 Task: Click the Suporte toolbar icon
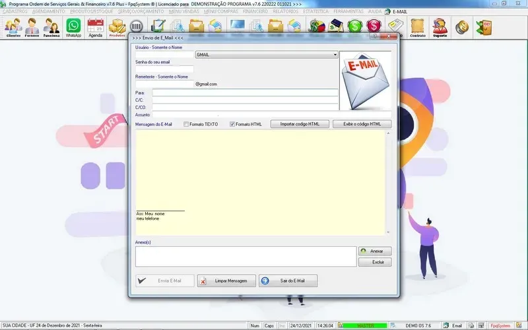click(440, 28)
